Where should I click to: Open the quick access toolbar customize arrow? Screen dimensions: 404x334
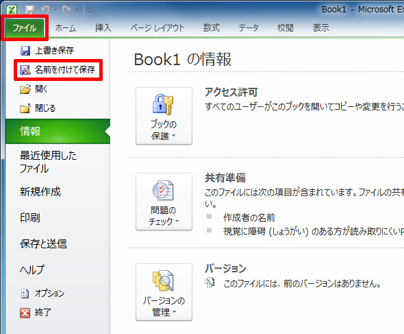coord(89,10)
